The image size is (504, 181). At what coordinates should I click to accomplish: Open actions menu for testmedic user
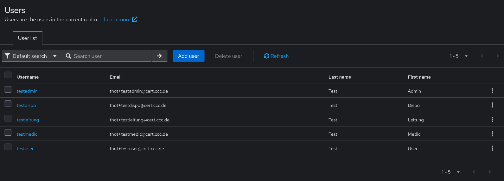(492, 134)
